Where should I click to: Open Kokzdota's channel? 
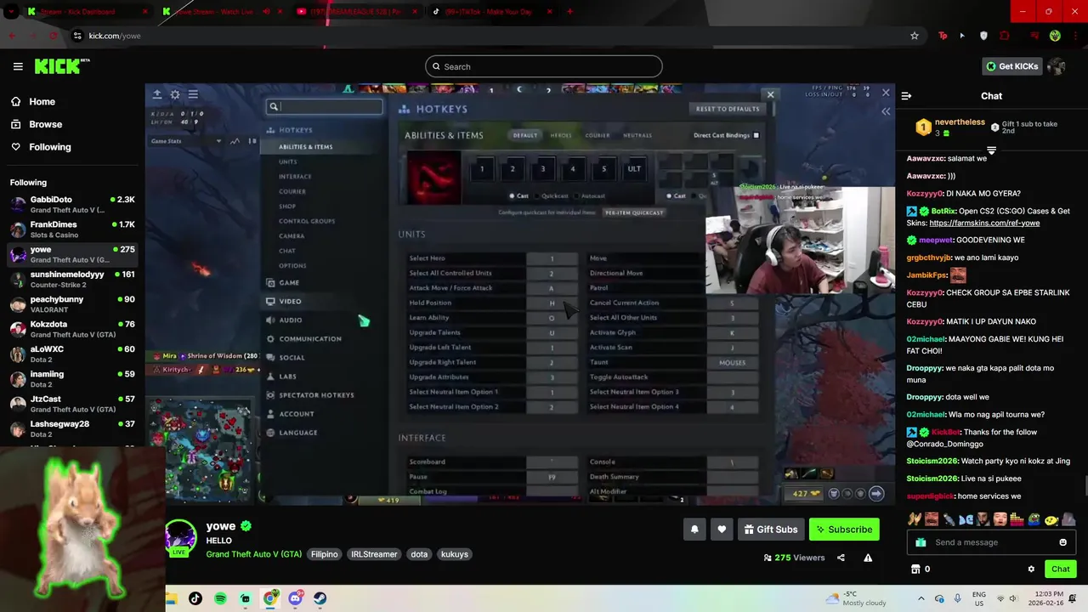(72, 329)
